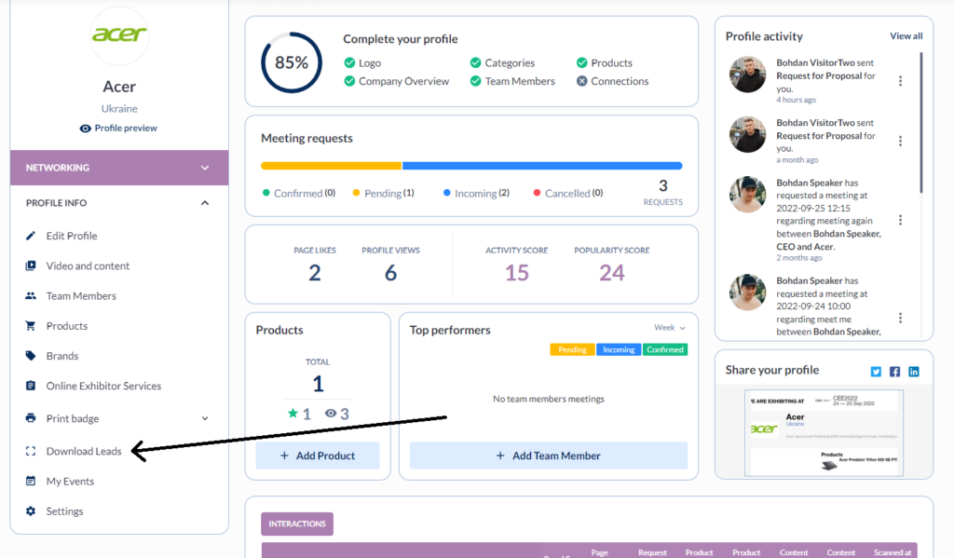954x558 pixels.
Task: Click the Connections incomplete cross icon
Action: point(581,81)
